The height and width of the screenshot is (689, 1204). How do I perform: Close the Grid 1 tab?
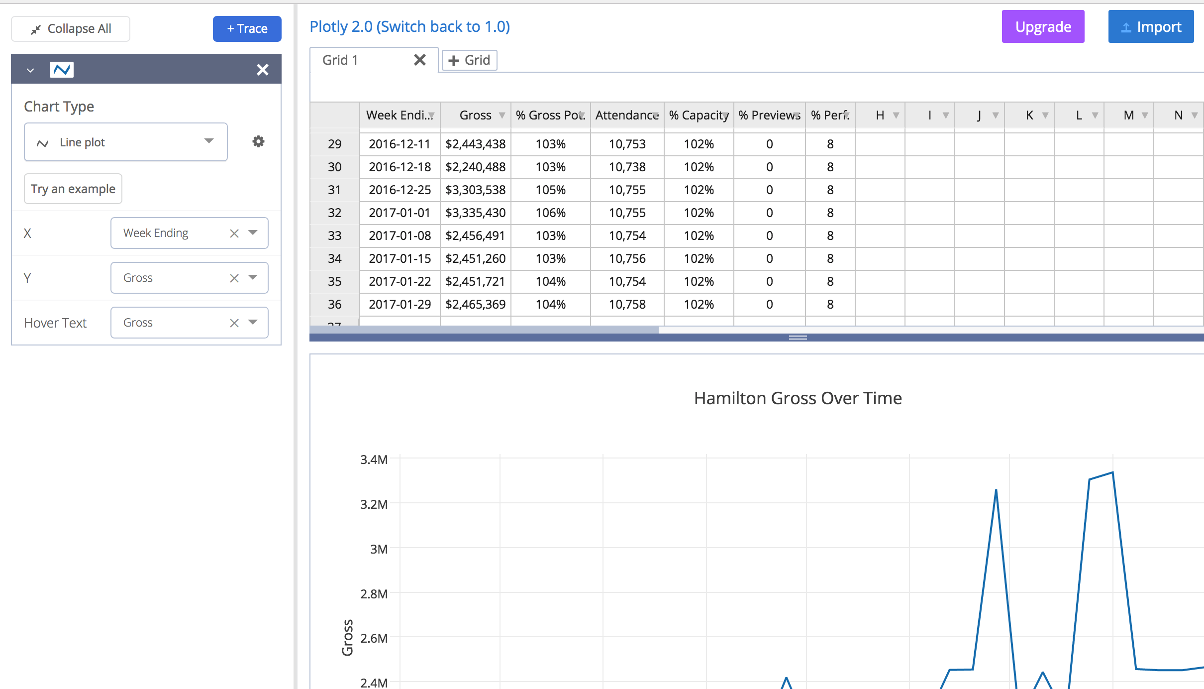tap(420, 60)
